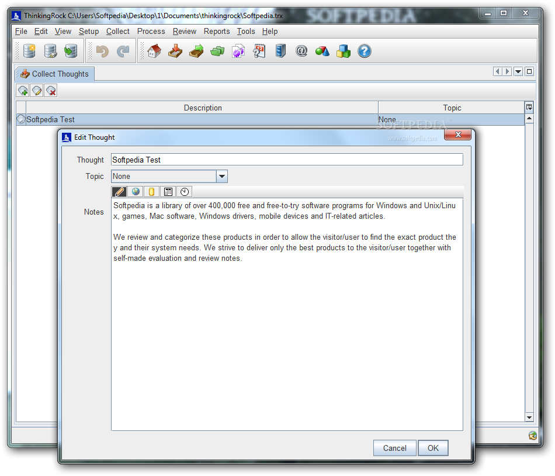This screenshot has width=555, height=476.
Task: Open Collect Thoughts inbox toolbar icon
Action: pyautogui.click(x=175, y=51)
